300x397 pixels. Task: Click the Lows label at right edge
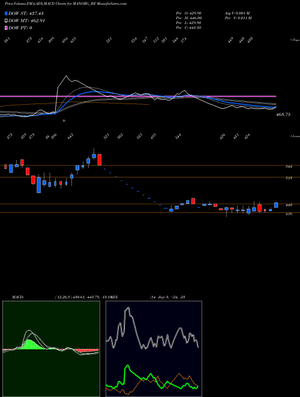pos(295,136)
